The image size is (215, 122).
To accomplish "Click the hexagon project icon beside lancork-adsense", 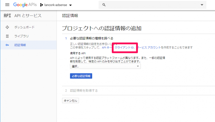I will 42,5.
